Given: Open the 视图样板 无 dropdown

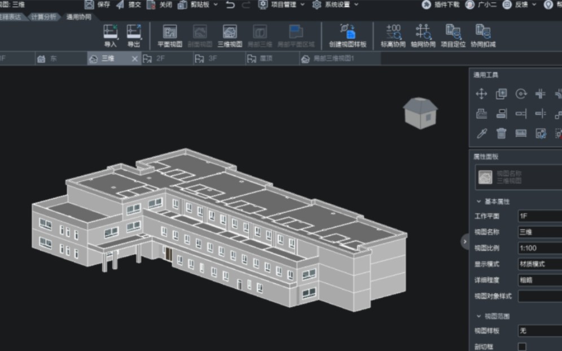Looking at the screenshot, I should coord(540,331).
